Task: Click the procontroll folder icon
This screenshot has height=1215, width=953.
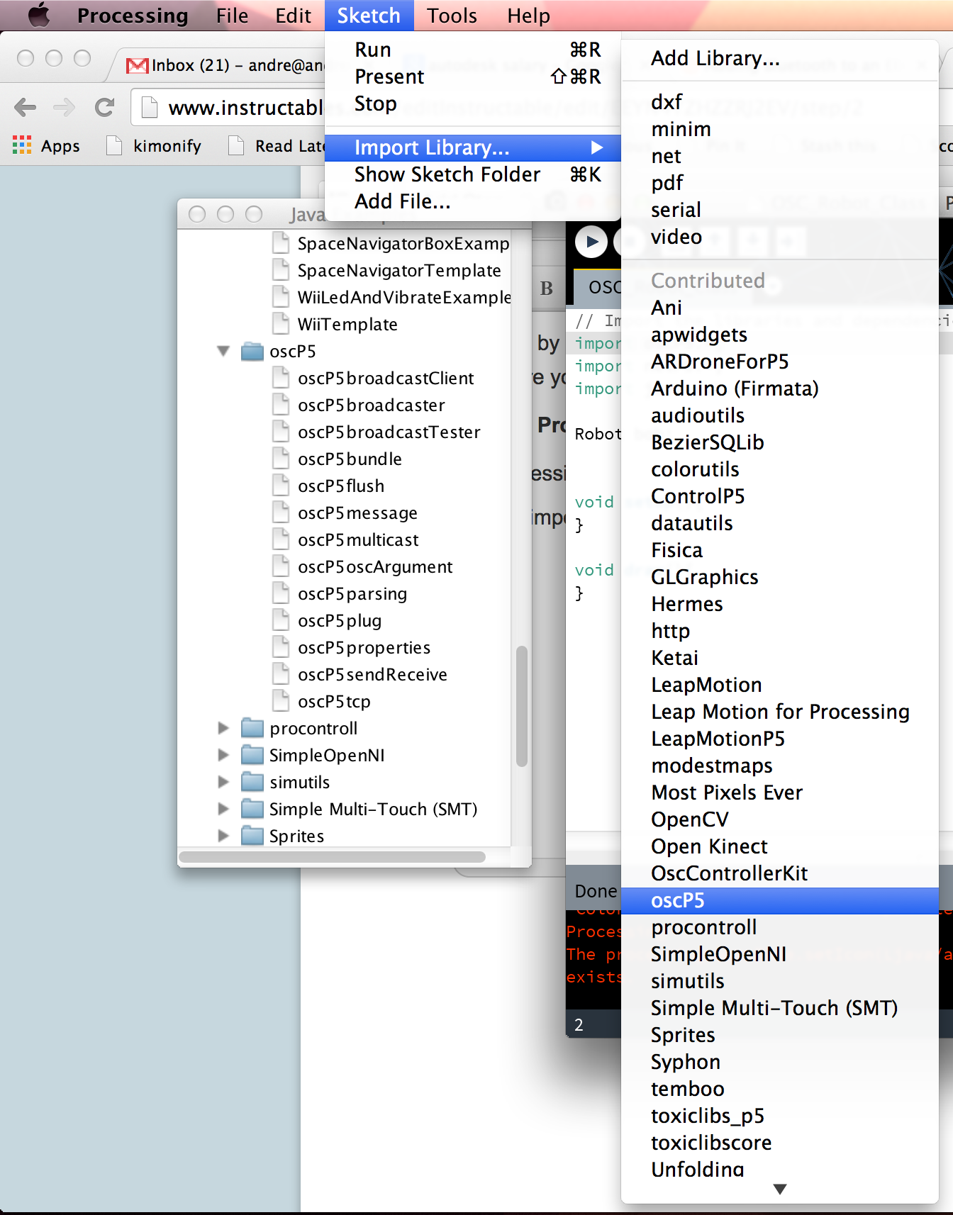Action: click(252, 728)
